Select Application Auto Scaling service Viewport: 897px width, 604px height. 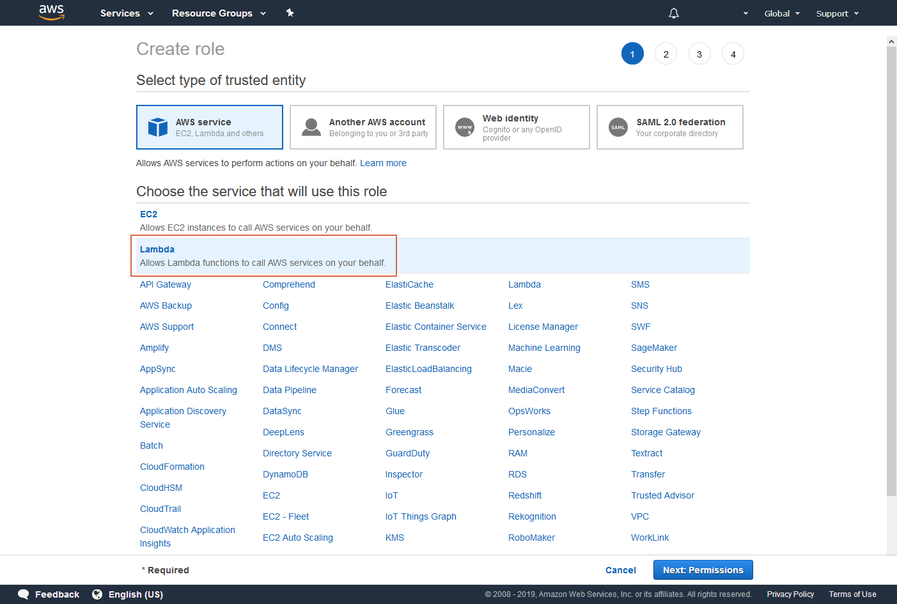click(189, 390)
